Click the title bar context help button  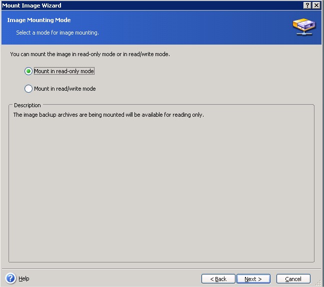pyautogui.click(x=306, y=5)
